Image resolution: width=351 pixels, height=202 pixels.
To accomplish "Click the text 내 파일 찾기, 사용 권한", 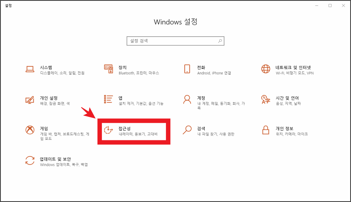I will pyautogui.click(x=216, y=134).
